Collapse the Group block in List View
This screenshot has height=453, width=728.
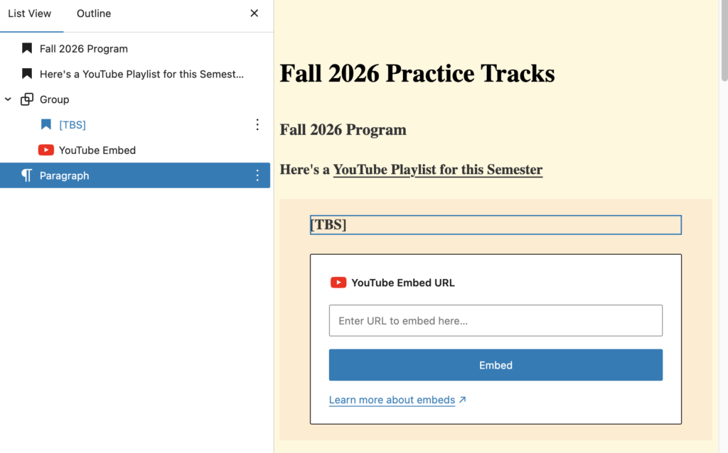[x=9, y=99]
